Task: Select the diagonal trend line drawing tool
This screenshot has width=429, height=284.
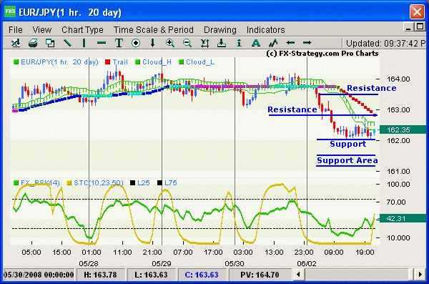Action: (x=67, y=43)
